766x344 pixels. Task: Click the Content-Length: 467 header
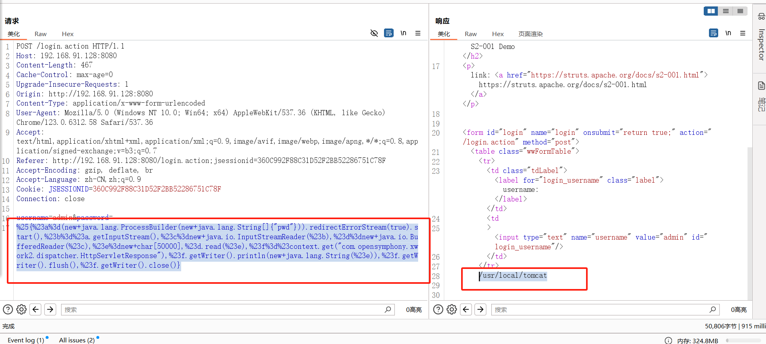(54, 65)
